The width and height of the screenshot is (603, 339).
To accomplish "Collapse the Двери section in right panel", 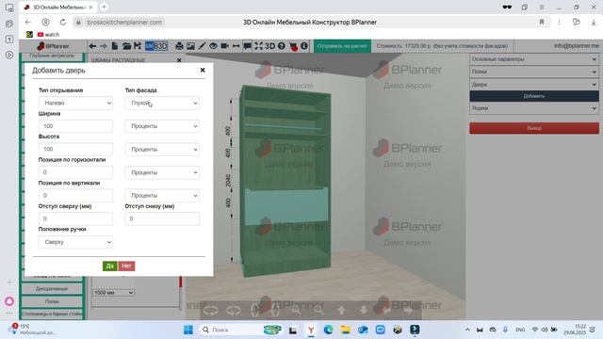I will tap(534, 84).
